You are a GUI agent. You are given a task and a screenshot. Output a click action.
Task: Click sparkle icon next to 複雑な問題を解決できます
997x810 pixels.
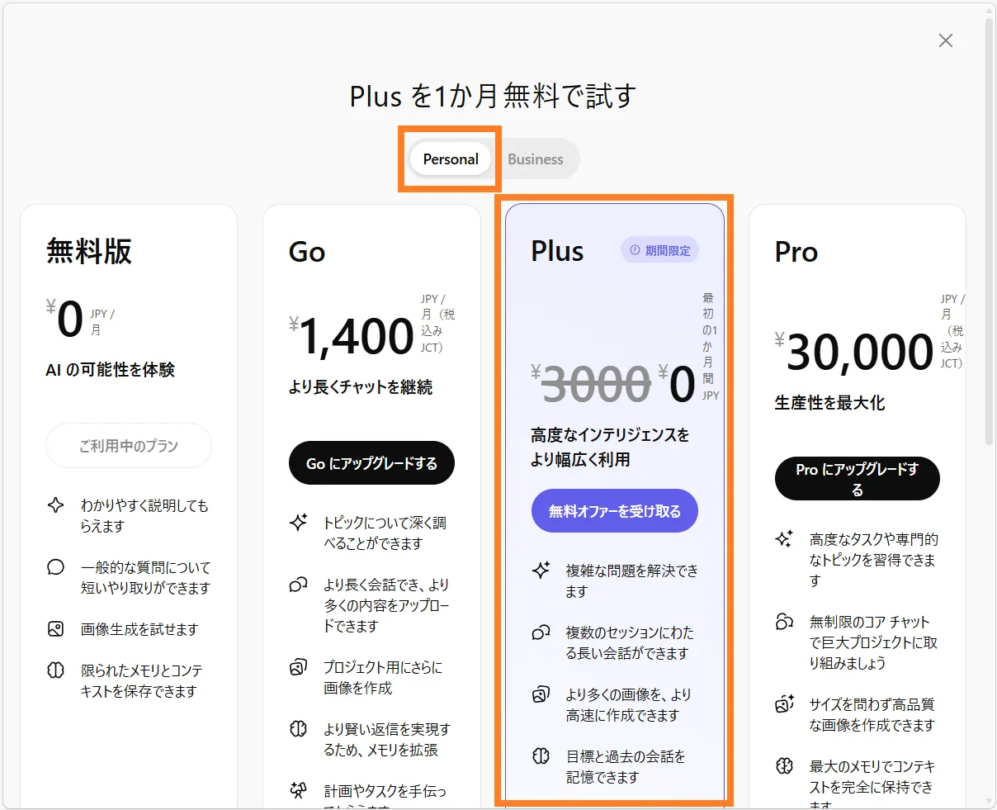pos(541,571)
